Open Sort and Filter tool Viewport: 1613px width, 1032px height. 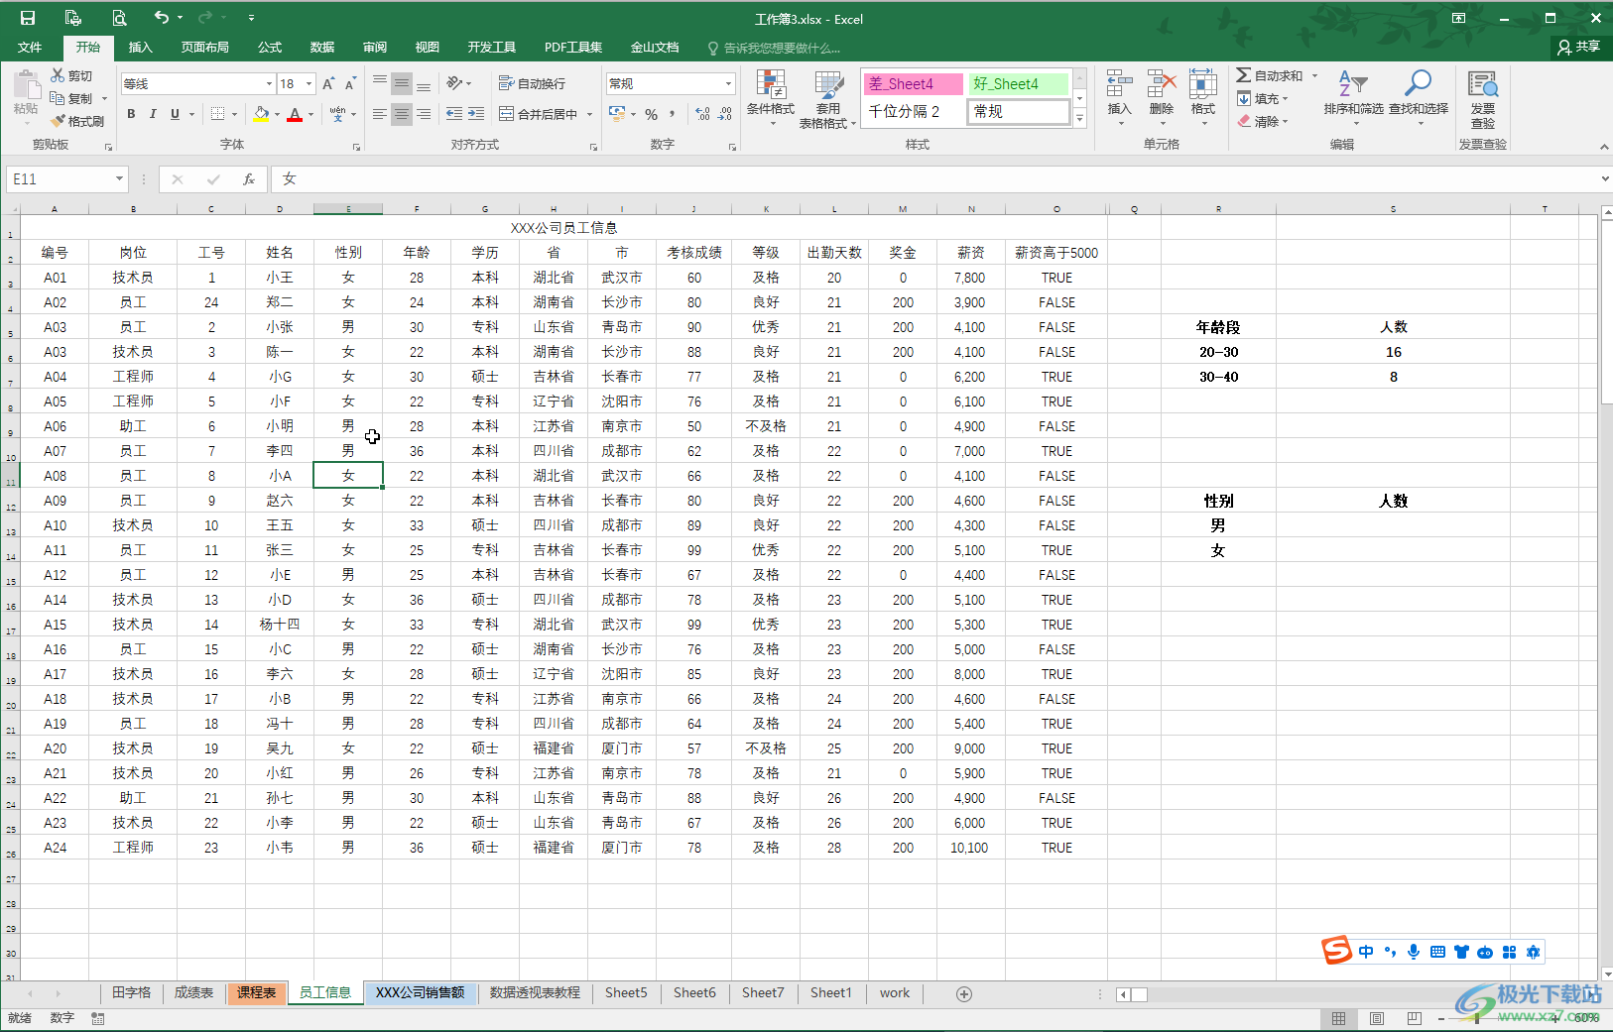1353,86
